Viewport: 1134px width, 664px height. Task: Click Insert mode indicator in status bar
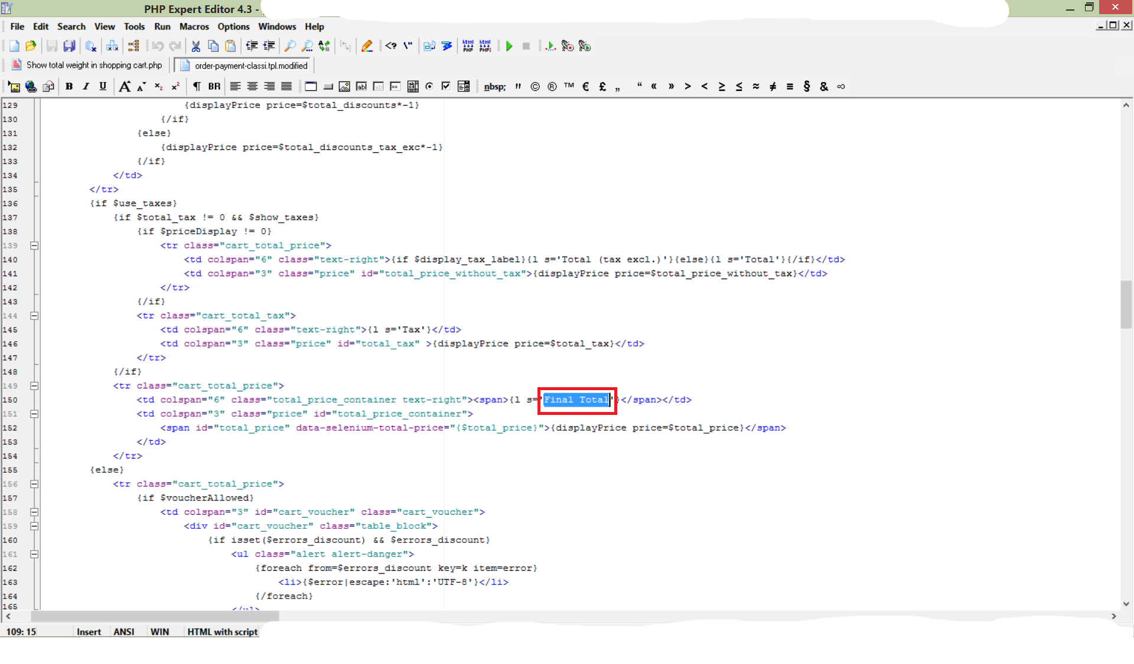tap(89, 632)
